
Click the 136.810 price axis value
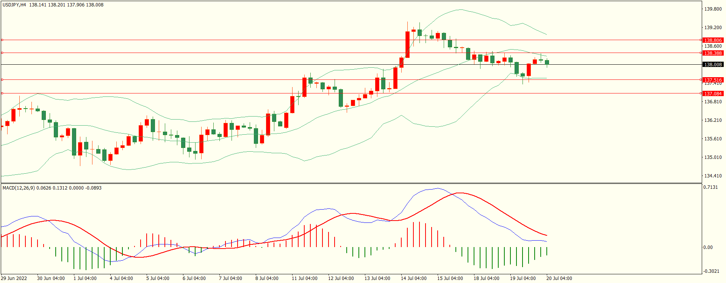[x=713, y=102]
